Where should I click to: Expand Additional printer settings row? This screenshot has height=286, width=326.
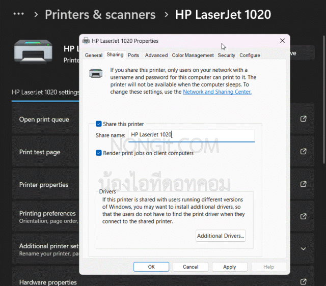45,249
